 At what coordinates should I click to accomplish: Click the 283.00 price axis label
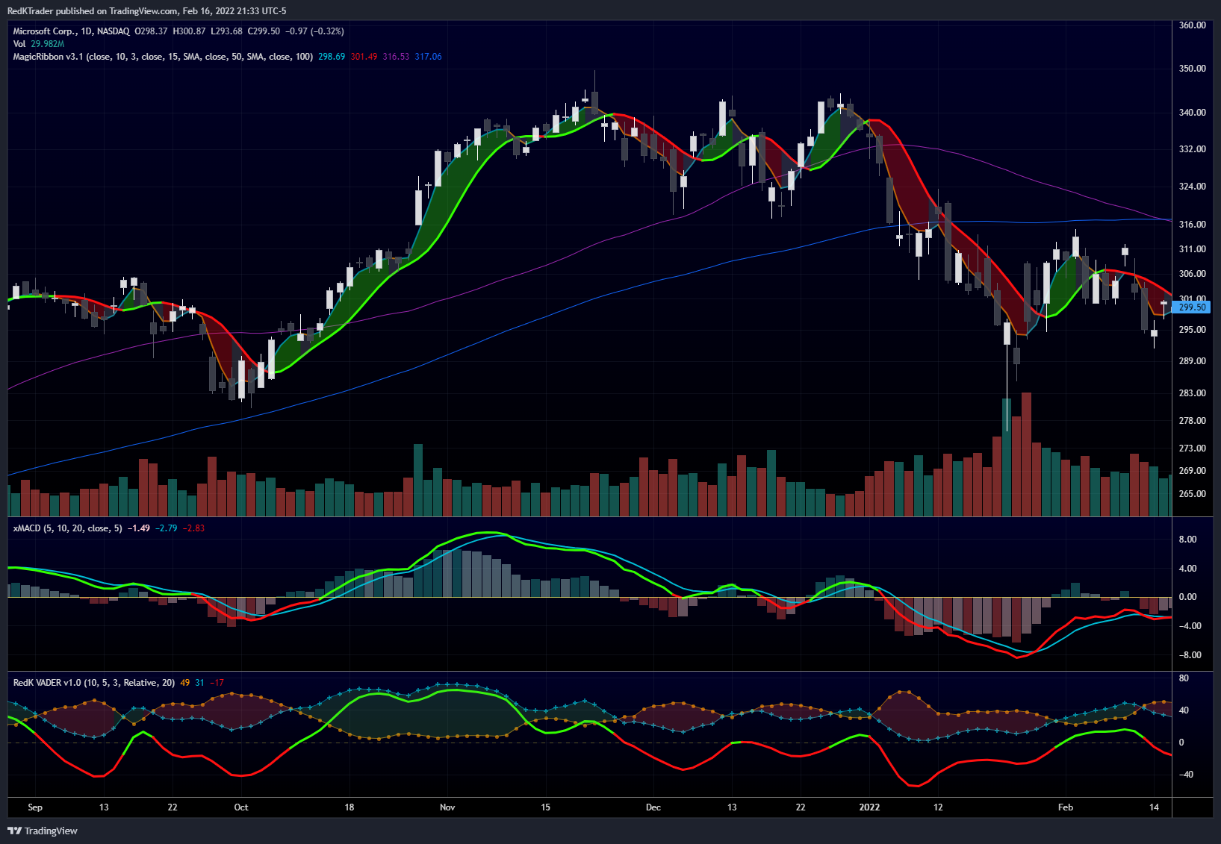[x=1192, y=393]
